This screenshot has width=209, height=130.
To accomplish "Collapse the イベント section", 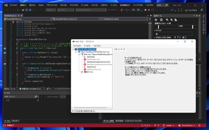I will point(155,30).
